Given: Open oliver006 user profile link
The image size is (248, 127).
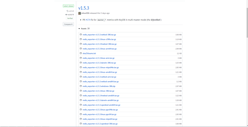Looking at the screenshot, I should pyautogui.click(x=85, y=13).
